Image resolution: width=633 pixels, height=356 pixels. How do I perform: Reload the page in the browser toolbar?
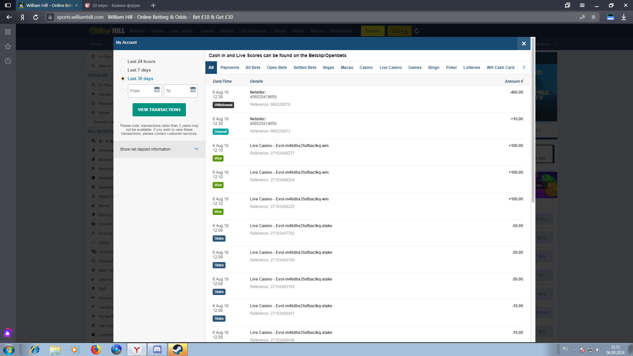[36, 17]
